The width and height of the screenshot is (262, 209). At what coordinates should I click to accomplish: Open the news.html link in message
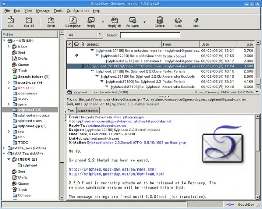click(x=112, y=169)
